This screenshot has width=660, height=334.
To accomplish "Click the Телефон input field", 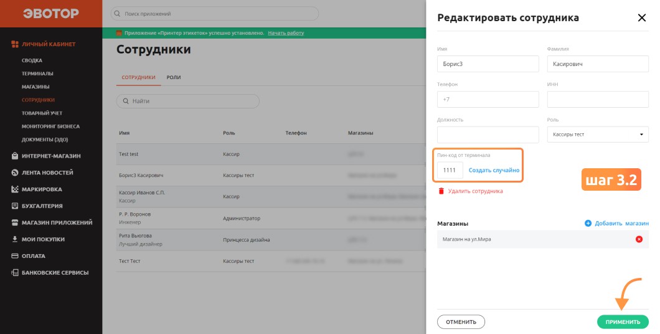I will coord(488,100).
